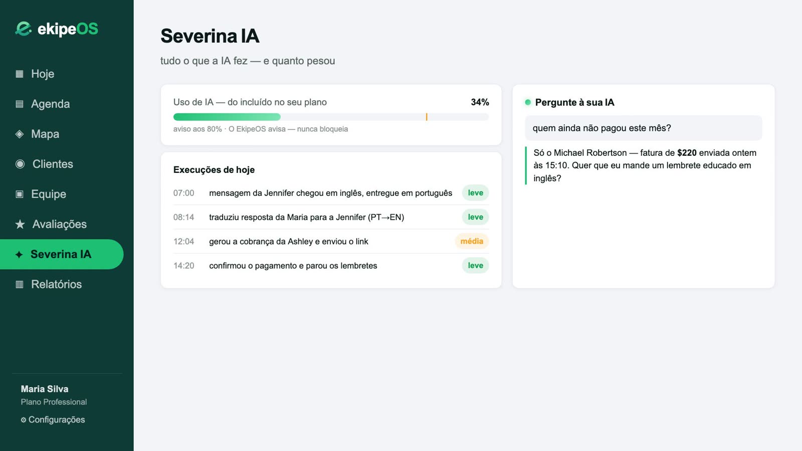Click the Avaliações star icon
Screen dimensions: 802x451
click(20, 224)
